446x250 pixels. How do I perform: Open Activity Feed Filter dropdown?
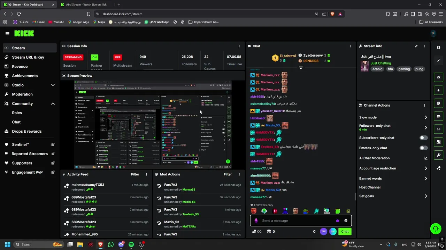[135, 174]
